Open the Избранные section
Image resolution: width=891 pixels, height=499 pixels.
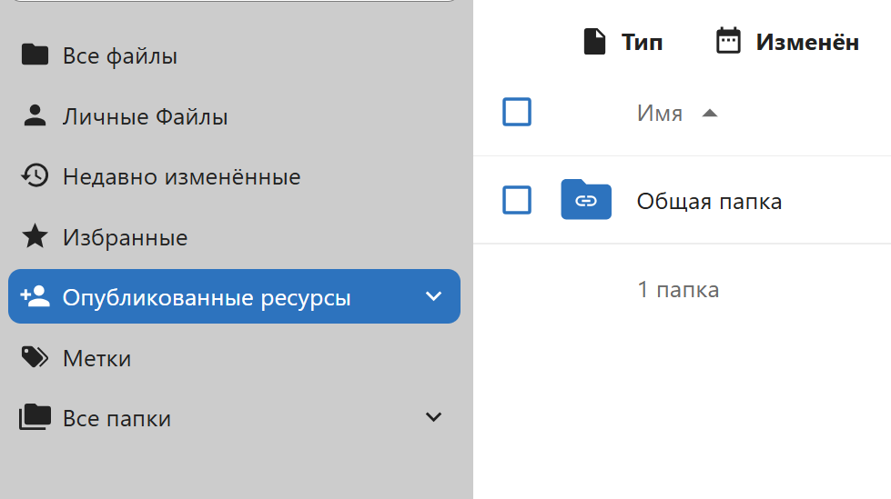[125, 237]
